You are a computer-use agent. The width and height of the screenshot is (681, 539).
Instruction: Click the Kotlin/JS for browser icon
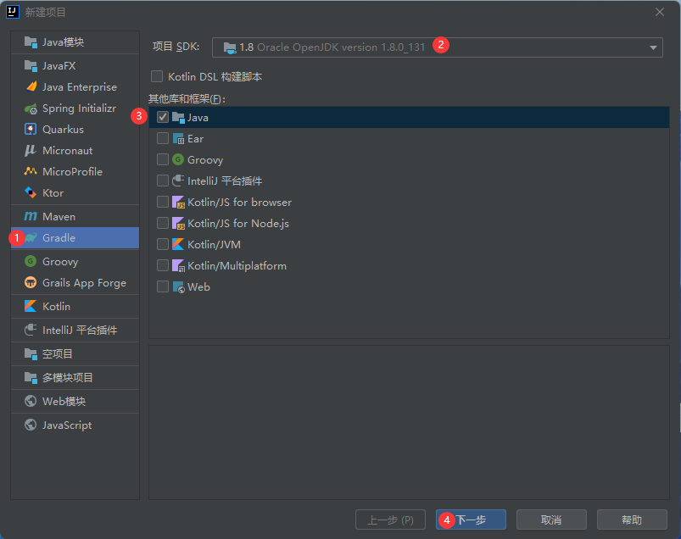pyautogui.click(x=178, y=203)
